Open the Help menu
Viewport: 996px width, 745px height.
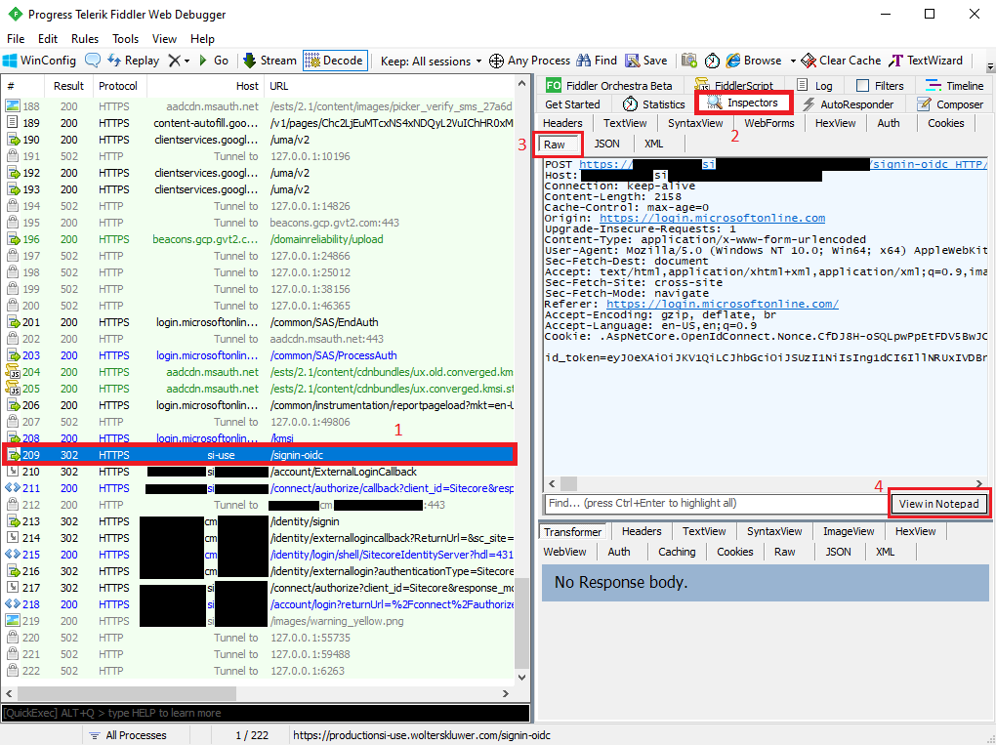pyautogui.click(x=203, y=39)
